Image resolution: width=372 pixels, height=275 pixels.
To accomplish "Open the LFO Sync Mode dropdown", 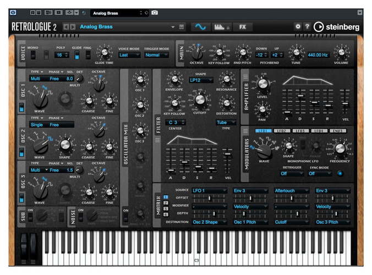I will (x=320, y=174).
